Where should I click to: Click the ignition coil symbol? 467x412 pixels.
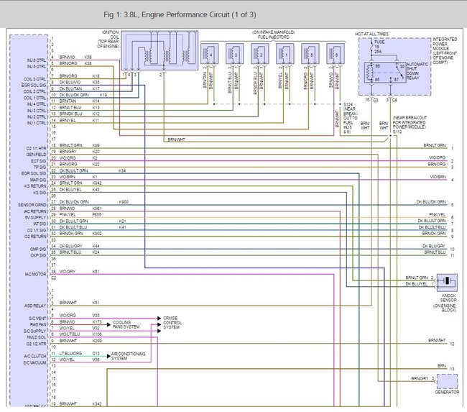tap(154, 55)
